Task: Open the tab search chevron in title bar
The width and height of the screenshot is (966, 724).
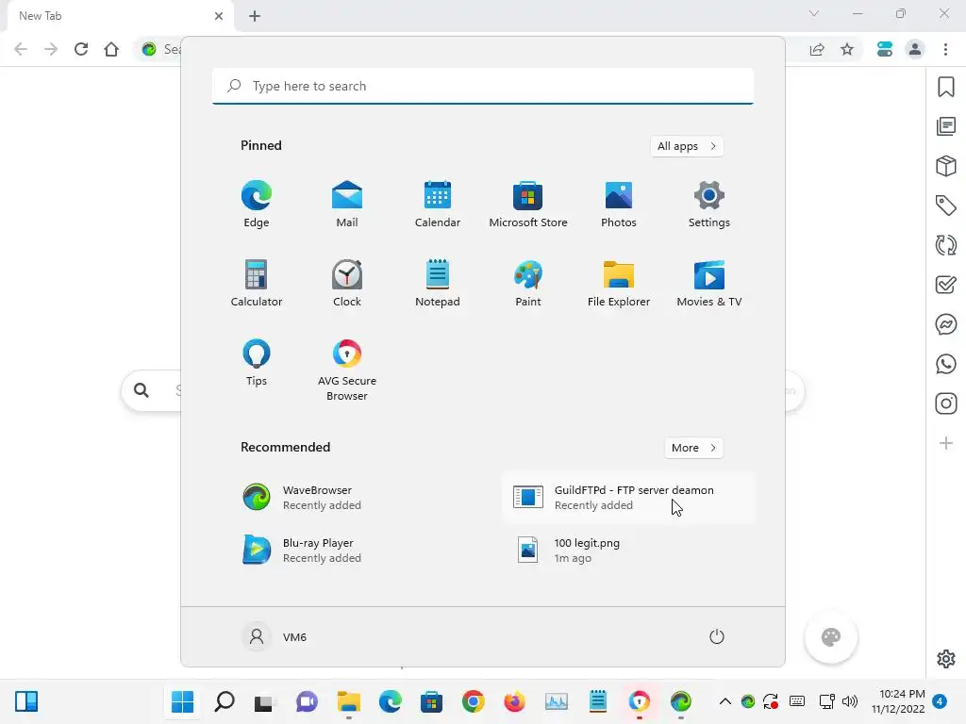Action: 814,13
